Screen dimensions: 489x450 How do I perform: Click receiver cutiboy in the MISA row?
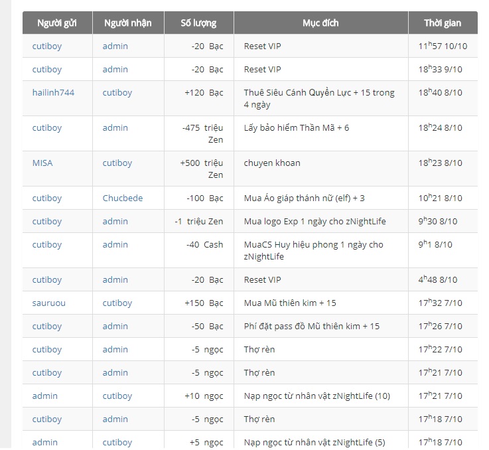point(117,163)
